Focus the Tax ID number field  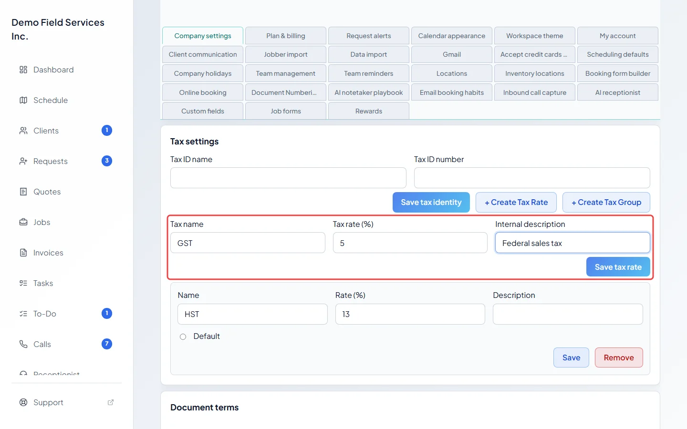[x=532, y=178]
